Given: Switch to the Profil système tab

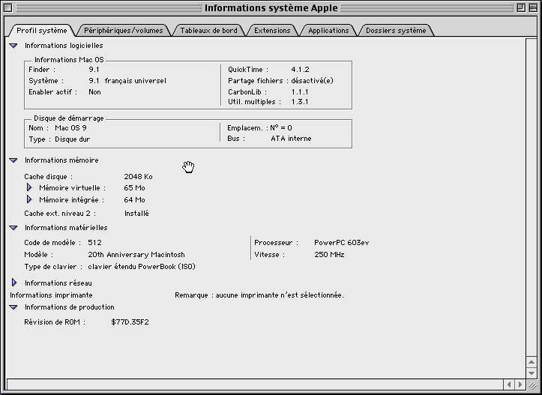Looking at the screenshot, I should pos(41,31).
